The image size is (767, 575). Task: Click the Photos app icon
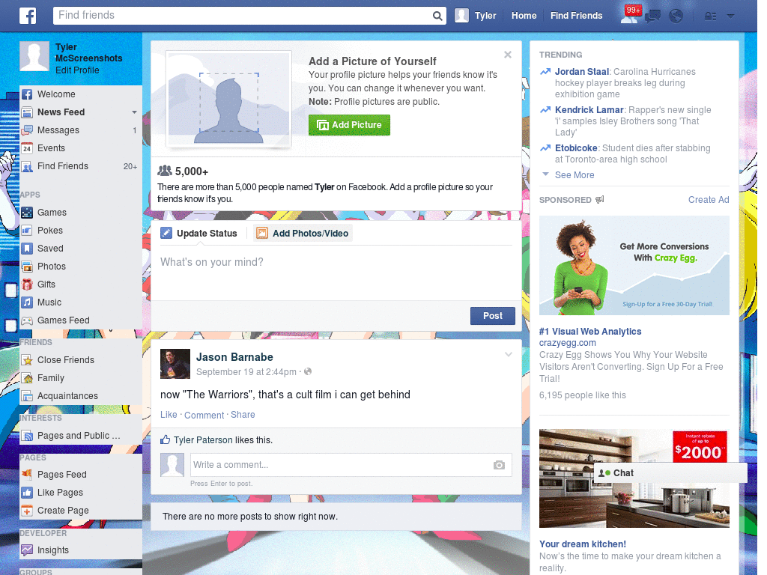(x=28, y=267)
